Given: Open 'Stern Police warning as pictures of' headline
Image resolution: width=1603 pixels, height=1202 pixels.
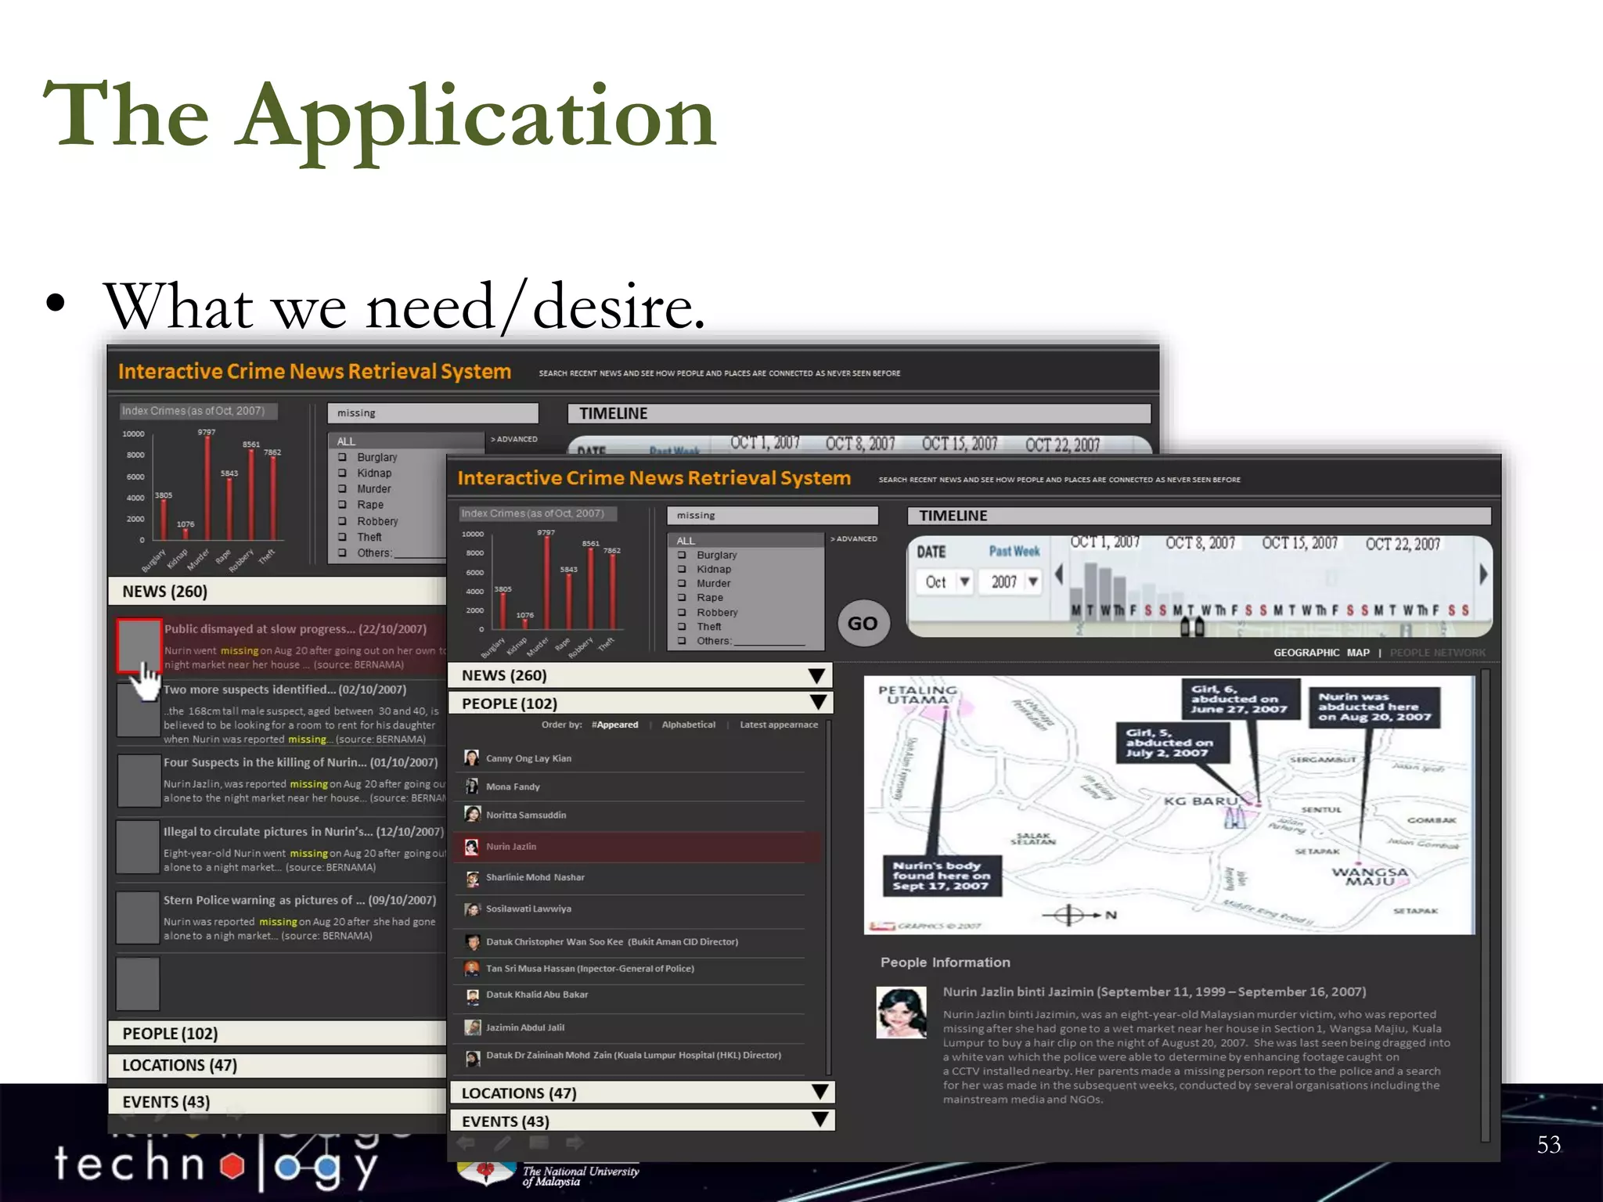Looking at the screenshot, I should (x=300, y=901).
